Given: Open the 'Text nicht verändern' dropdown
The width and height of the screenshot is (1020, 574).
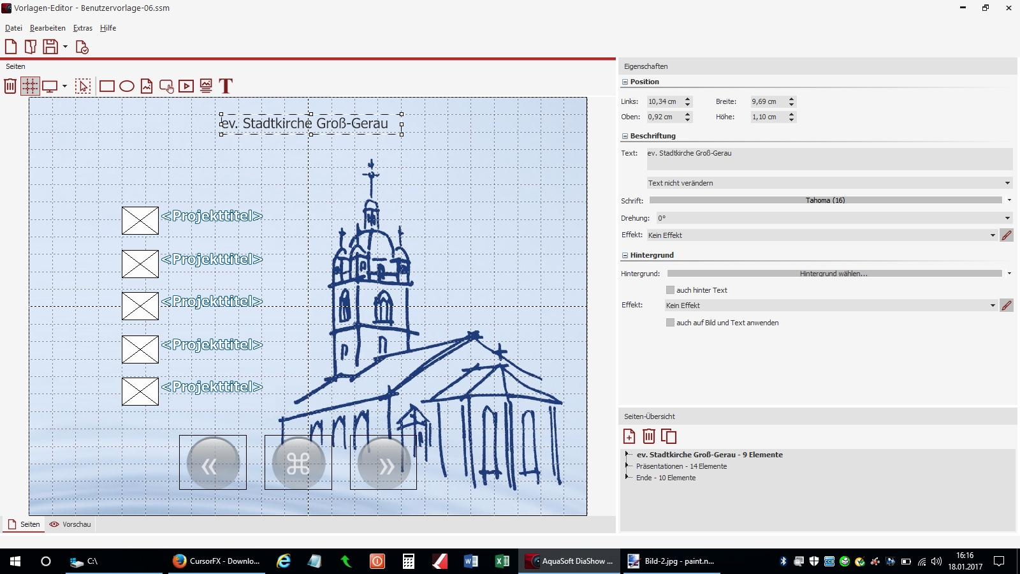Looking at the screenshot, I should 829,183.
